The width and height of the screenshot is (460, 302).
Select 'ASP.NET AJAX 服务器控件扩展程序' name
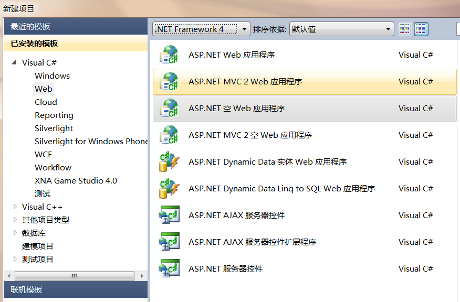(x=252, y=242)
